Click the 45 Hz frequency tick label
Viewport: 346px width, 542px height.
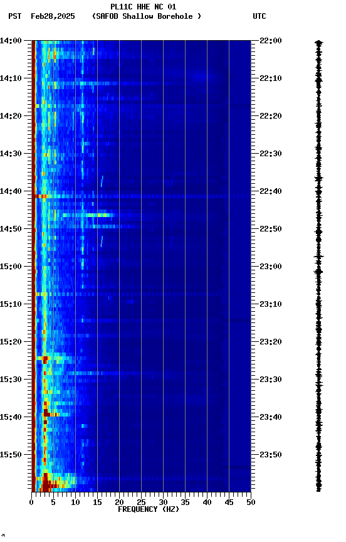pyautogui.click(x=229, y=502)
